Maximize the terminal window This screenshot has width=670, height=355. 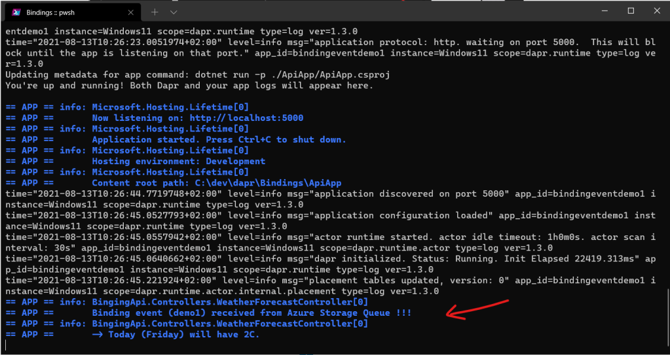(x=630, y=11)
